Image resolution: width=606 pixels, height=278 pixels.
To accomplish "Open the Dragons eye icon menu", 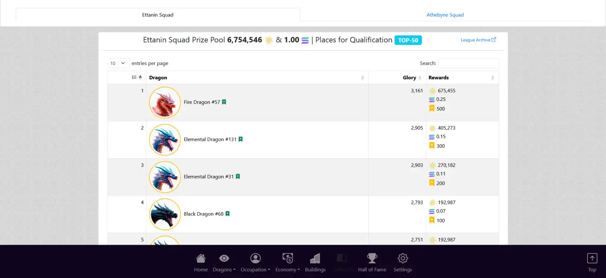I will (x=224, y=259).
